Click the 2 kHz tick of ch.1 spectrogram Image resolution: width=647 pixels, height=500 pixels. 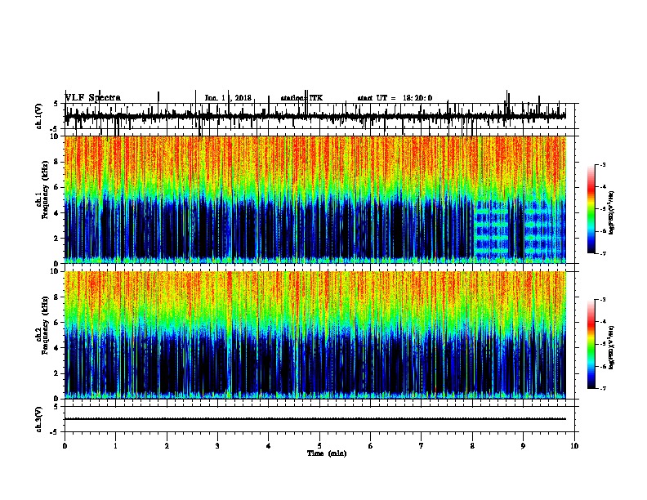pos(57,238)
